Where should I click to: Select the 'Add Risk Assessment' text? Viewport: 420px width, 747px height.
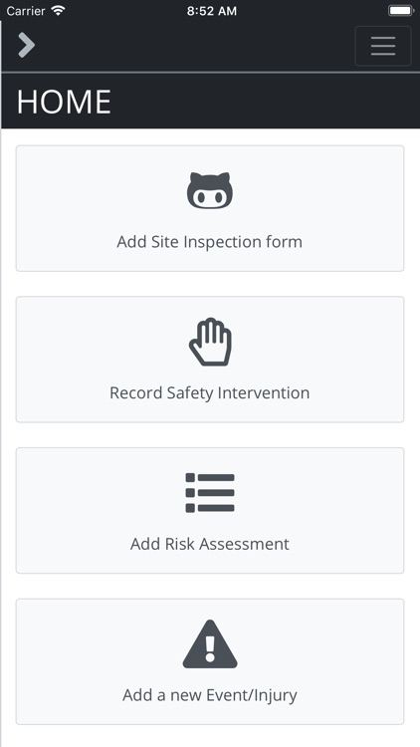pyautogui.click(x=210, y=544)
